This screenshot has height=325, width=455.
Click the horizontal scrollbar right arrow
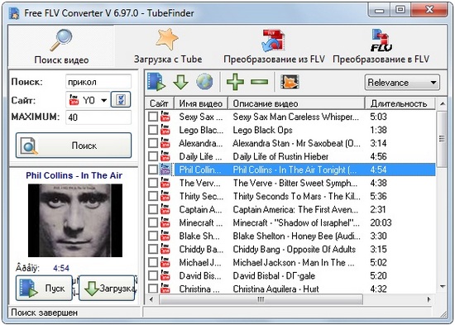tap(429, 299)
